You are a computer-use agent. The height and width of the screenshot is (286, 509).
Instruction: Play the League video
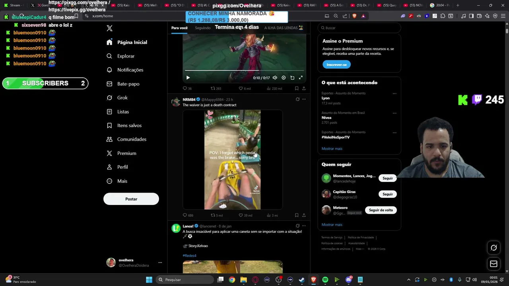[x=188, y=78]
